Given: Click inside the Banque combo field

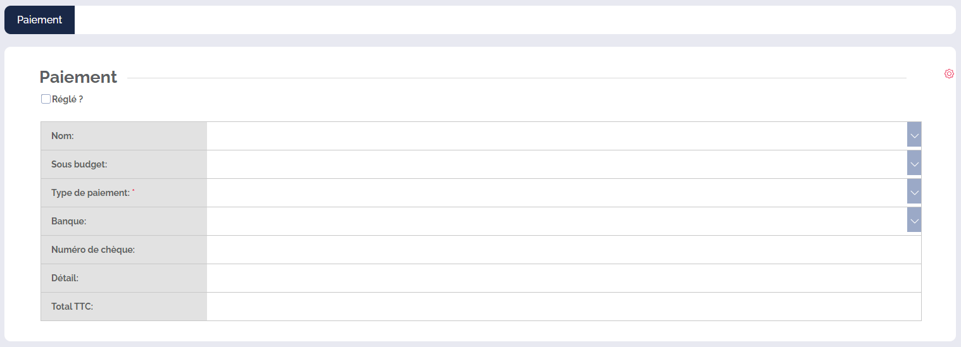Looking at the screenshot, I should tap(556, 221).
